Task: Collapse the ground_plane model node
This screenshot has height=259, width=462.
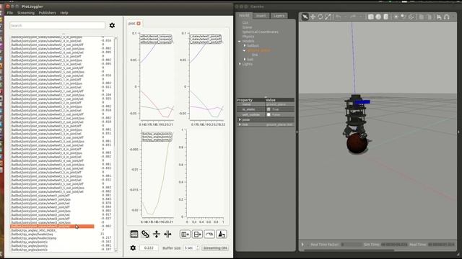Action: (244, 50)
